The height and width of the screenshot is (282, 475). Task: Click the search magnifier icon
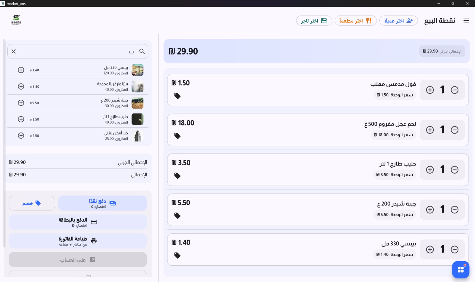[142, 51]
